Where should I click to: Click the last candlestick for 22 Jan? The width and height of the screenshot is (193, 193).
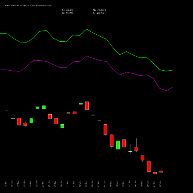tap(161, 171)
